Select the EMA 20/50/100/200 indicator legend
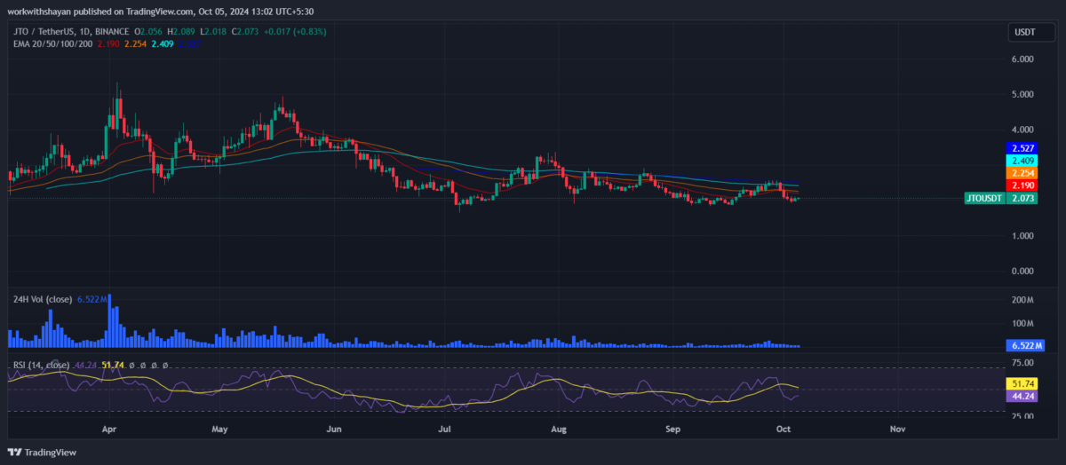 pyautogui.click(x=52, y=43)
